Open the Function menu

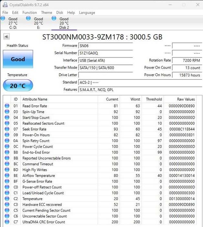pyautogui.click(x=29, y=13)
